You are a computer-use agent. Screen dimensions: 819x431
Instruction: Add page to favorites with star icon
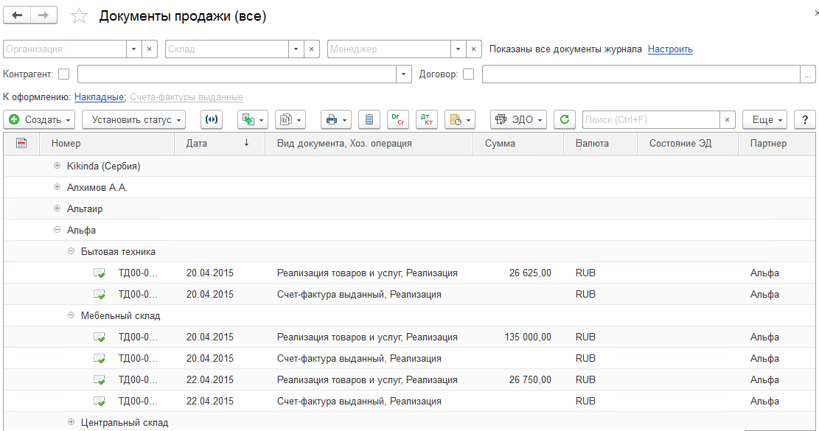click(x=79, y=16)
